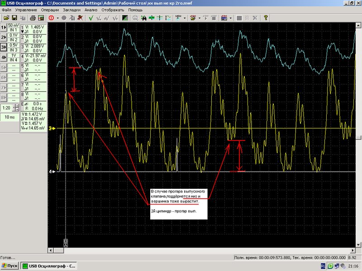Save the oscillogram with the floppy disk icon
Image resolution: width=362 pixels, height=271 pixels.
pos(14,18)
